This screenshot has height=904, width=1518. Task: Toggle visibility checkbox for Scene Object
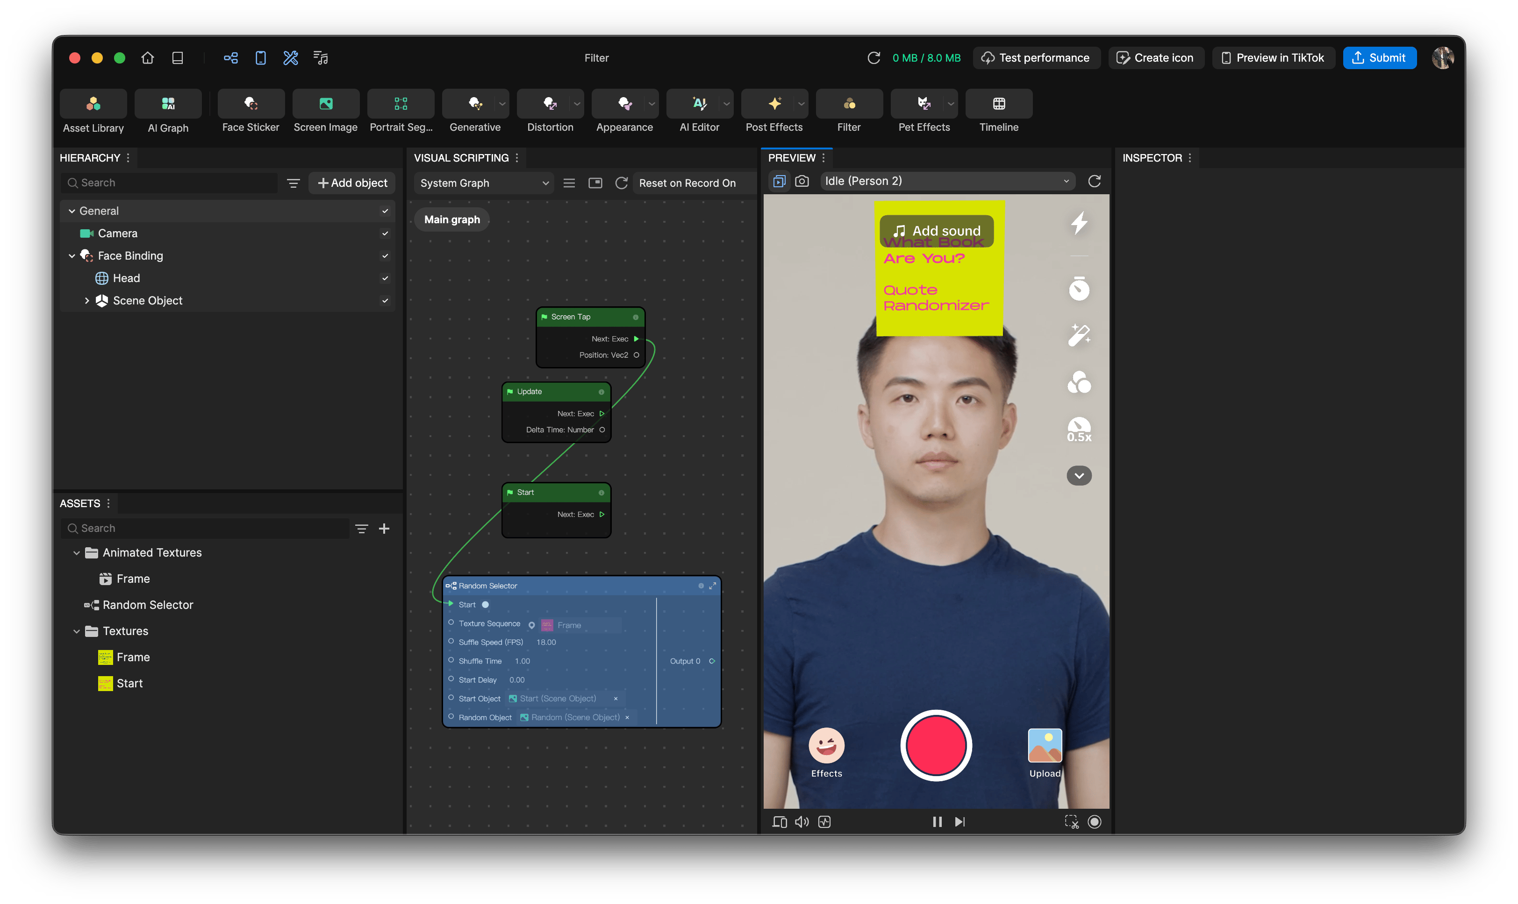click(x=385, y=301)
